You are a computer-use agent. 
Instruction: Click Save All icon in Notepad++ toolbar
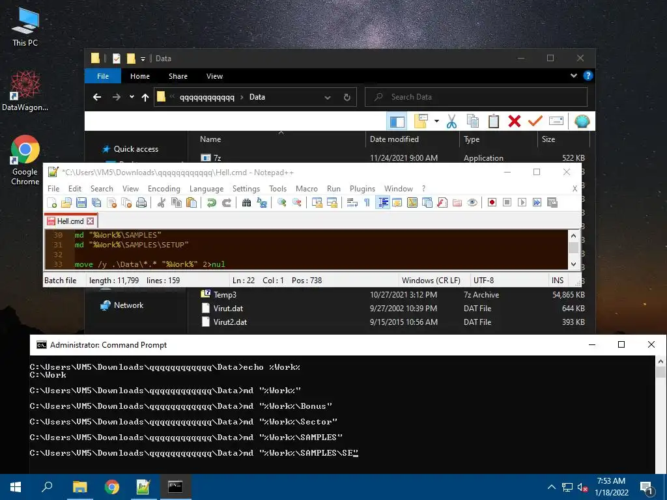[x=96, y=203]
